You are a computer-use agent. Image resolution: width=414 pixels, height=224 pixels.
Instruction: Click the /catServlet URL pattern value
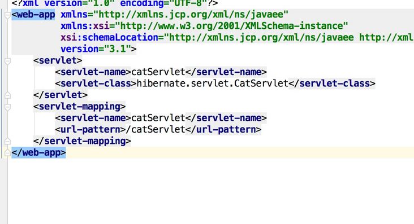pyautogui.click(x=156, y=129)
